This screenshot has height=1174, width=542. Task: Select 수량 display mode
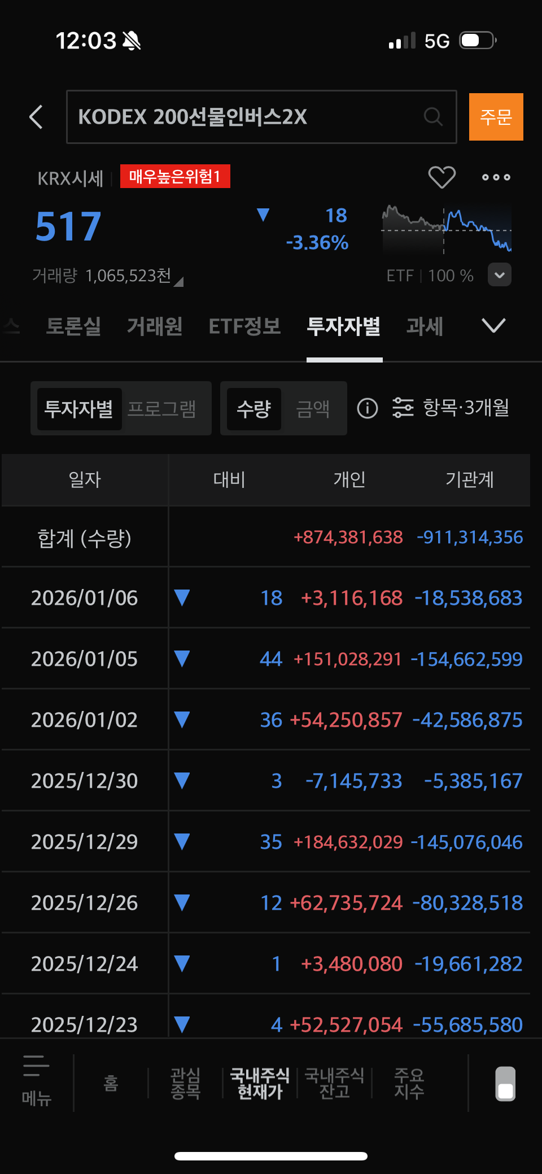[x=254, y=409]
